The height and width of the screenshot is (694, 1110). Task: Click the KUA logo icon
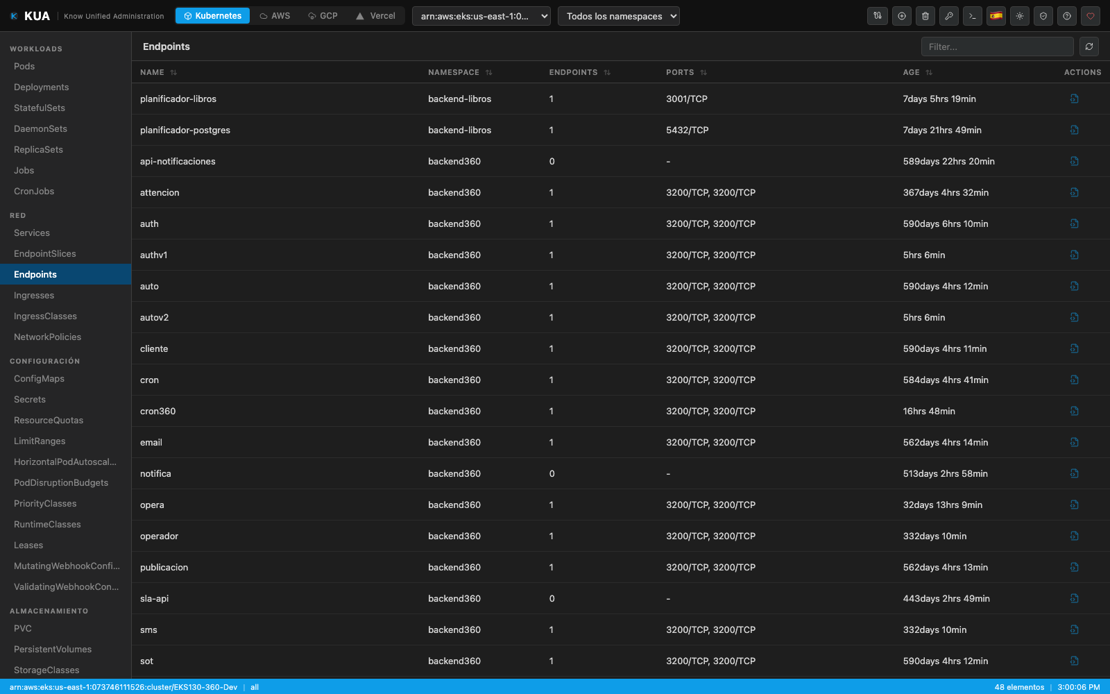14,16
